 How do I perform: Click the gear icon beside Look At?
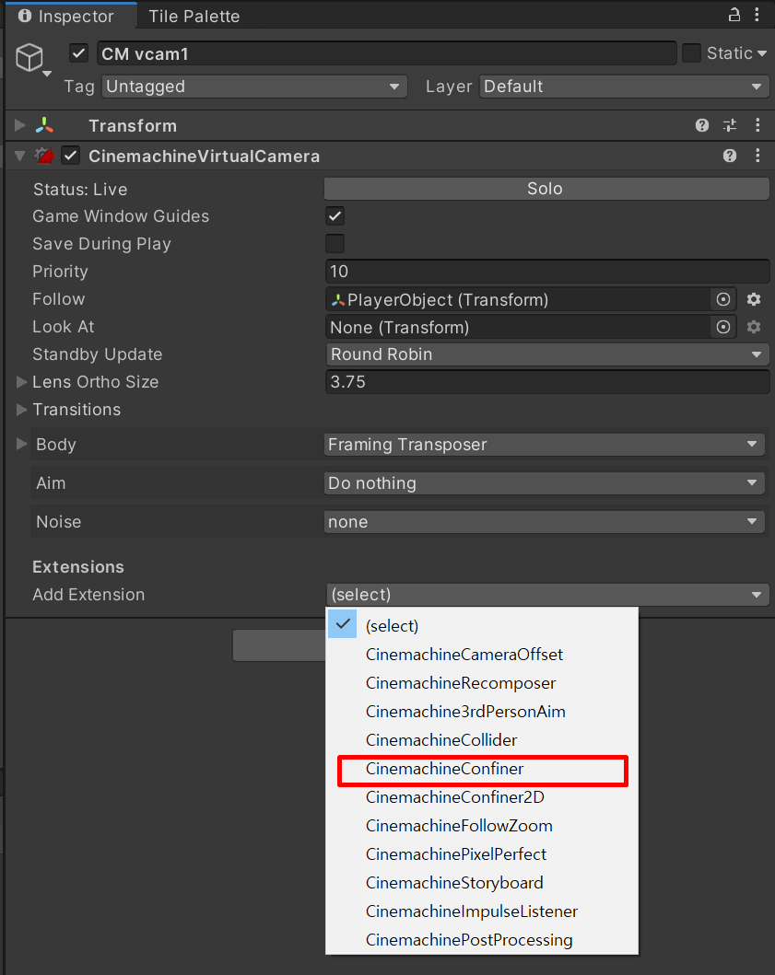[754, 327]
